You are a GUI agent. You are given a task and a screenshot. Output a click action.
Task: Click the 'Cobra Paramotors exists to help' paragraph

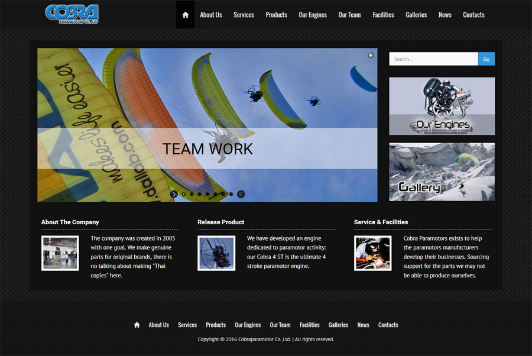[x=446, y=257]
